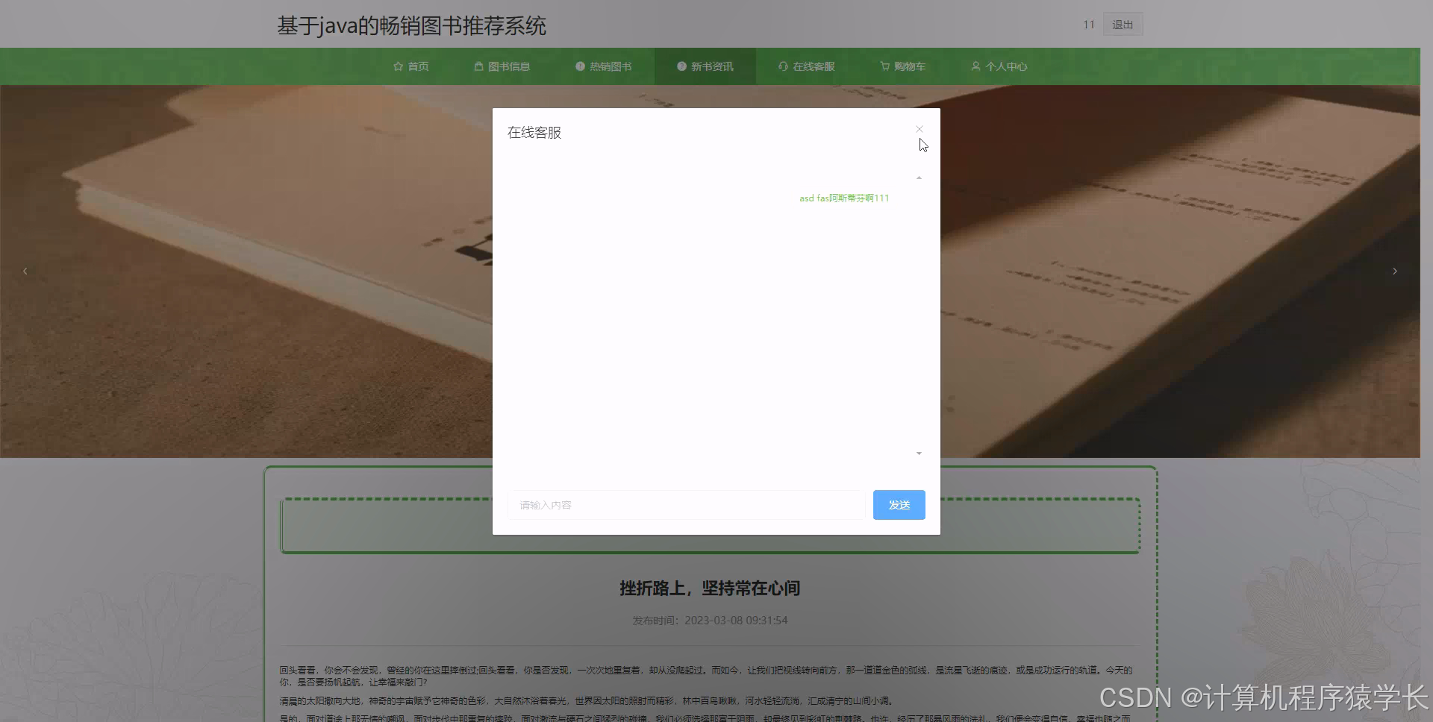Click the right carousel arrow
This screenshot has width=1433, height=722.
pos(1394,271)
